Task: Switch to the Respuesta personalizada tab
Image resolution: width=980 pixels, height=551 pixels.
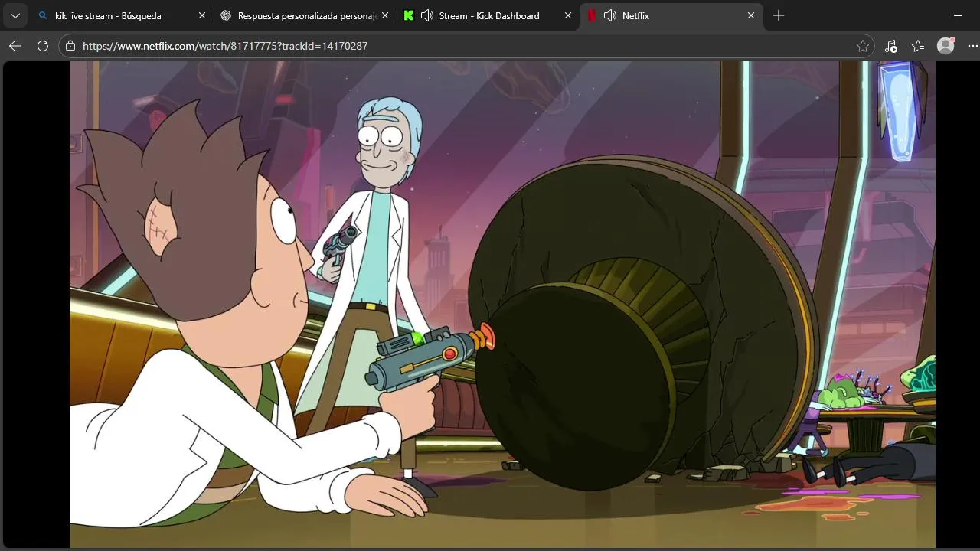Action: click(x=304, y=15)
